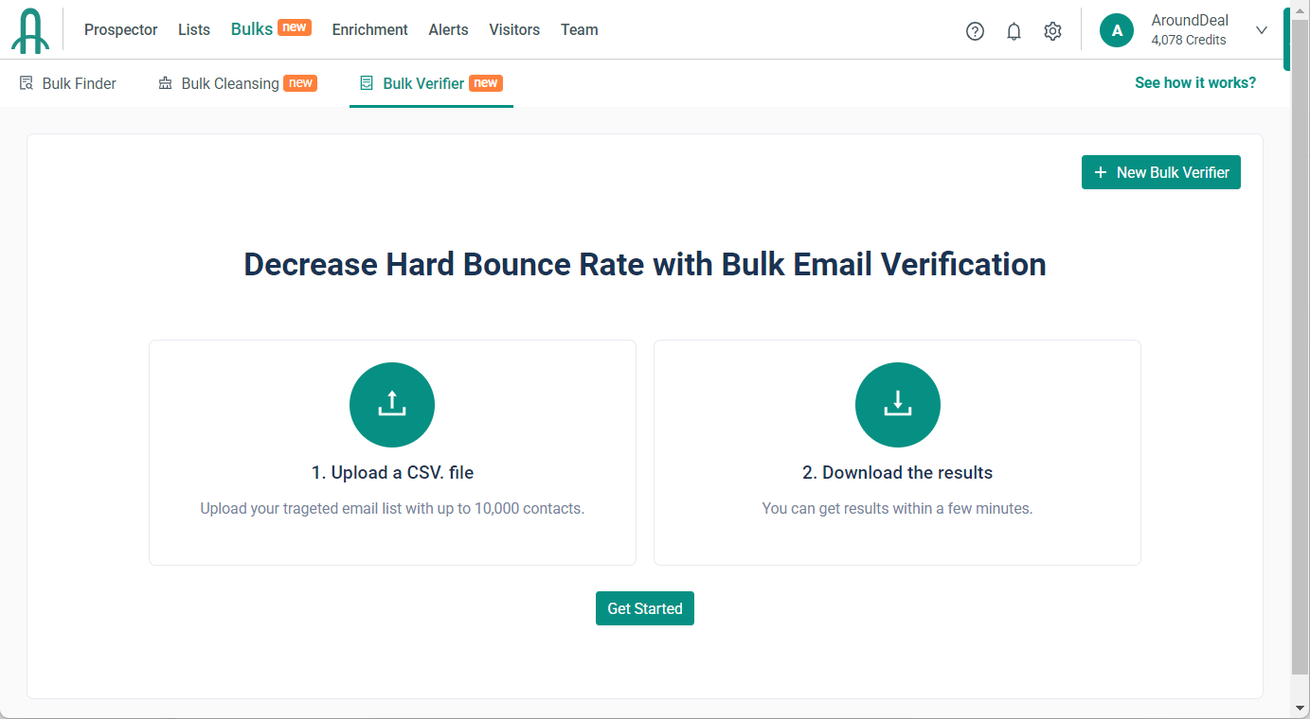Expand the AroundDeal account dropdown chevron
The width and height of the screenshot is (1310, 719).
[1261, 30]
